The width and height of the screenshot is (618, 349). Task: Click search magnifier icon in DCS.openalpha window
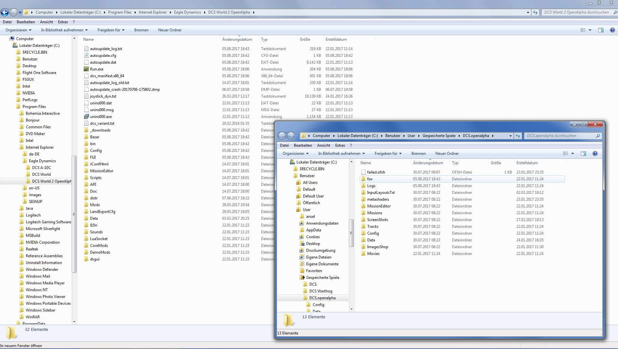[598, 136]
